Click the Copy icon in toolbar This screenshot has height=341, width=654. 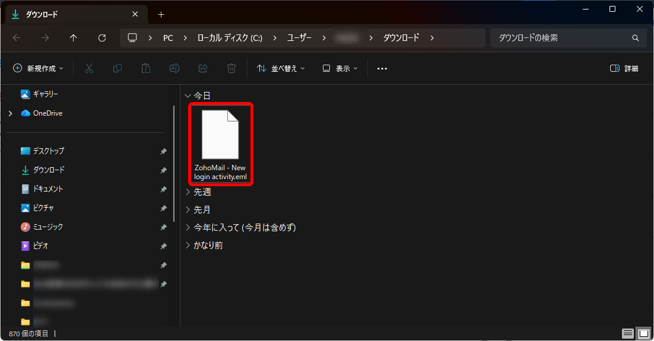point(118,68)
